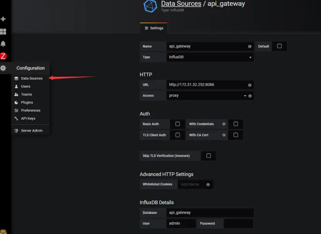The height and width of the screenshot is (234, 321).
Task: Click the info icon in Name field
Action: tap(250, 46)
